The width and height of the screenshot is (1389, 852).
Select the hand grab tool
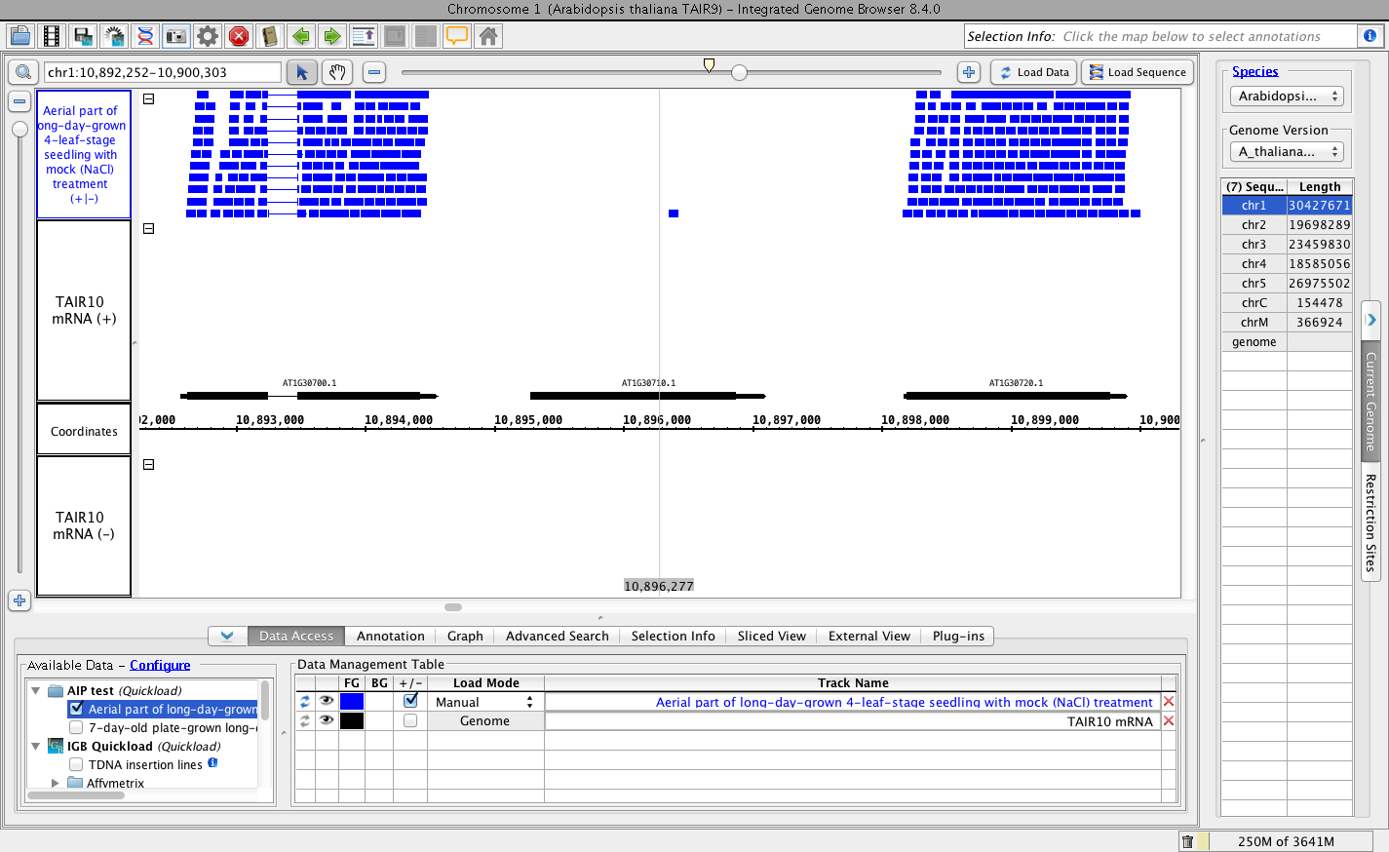click(337, 72)
